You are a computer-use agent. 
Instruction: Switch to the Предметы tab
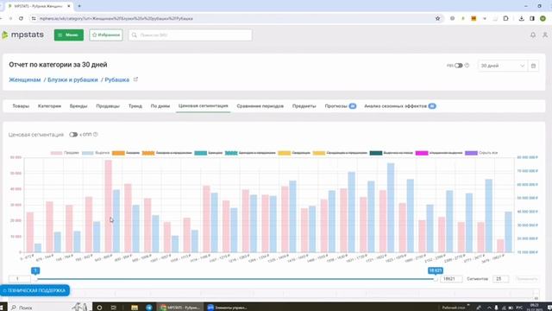(x=304, y=106)
